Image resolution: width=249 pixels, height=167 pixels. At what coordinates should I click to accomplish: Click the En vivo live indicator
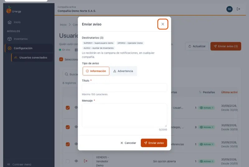65,50
